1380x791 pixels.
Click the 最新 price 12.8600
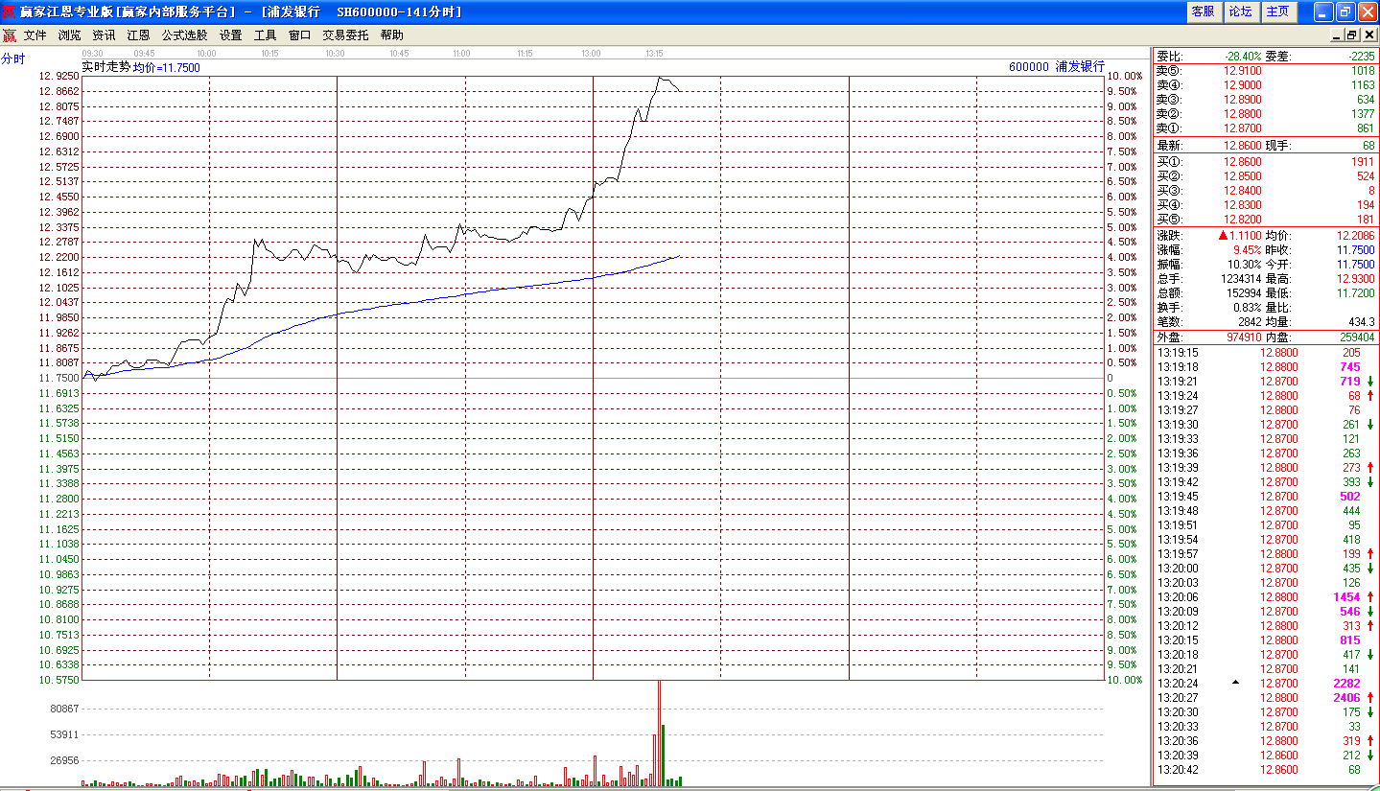click(1242, 146)
